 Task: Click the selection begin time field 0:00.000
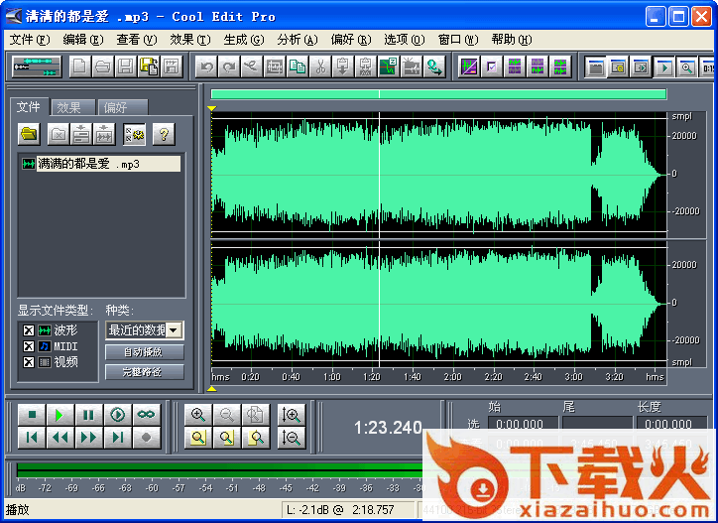pyautogui.click(x=523, y=424)
